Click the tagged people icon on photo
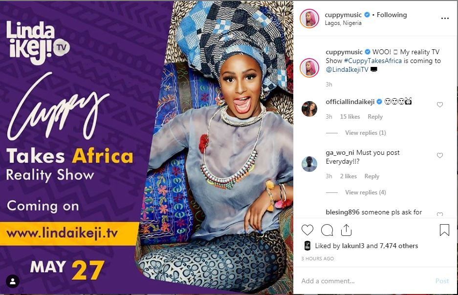 coord(13,281)
